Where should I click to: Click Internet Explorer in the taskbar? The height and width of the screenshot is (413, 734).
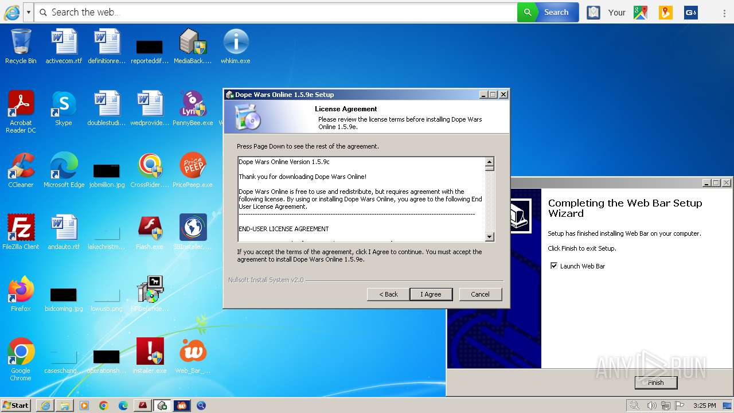45,406
